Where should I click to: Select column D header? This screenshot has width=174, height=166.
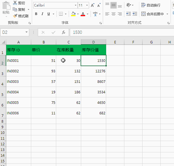pyautogui.click(x=94, y=42)
